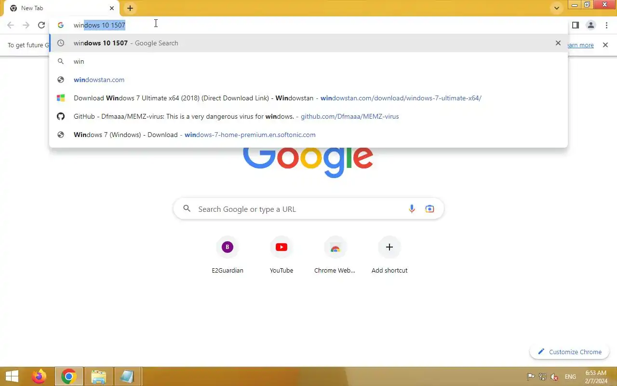Open the GitHub MEMZ-virus suggestion
This screenshot has width=617, height=386.
pos(308,116)
